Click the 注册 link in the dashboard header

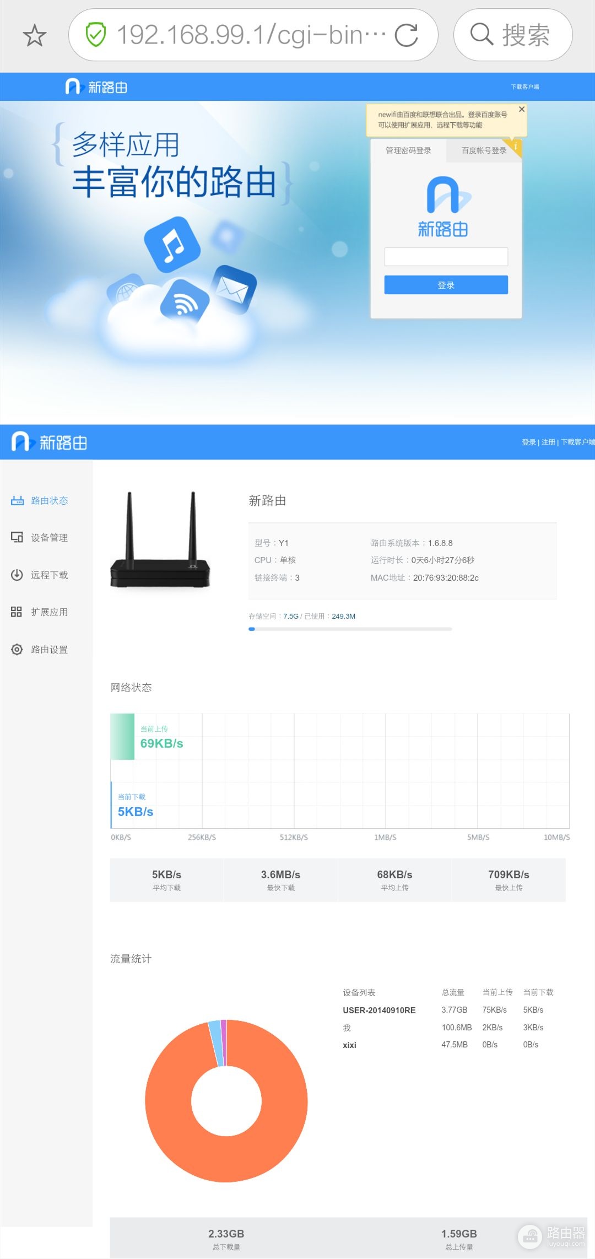pos(548,442)
